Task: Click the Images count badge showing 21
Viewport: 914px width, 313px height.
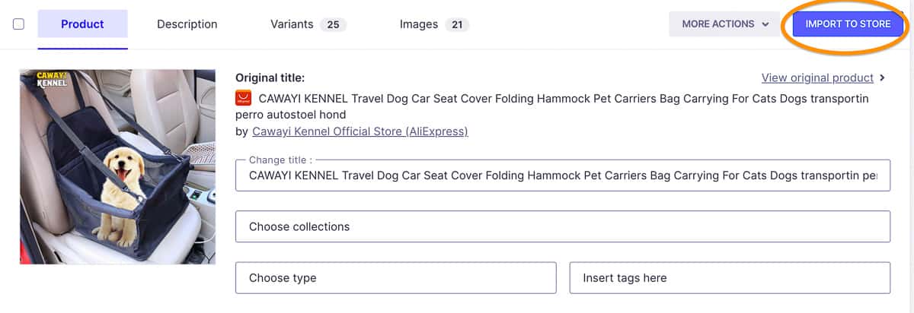Action: point(457,24)
